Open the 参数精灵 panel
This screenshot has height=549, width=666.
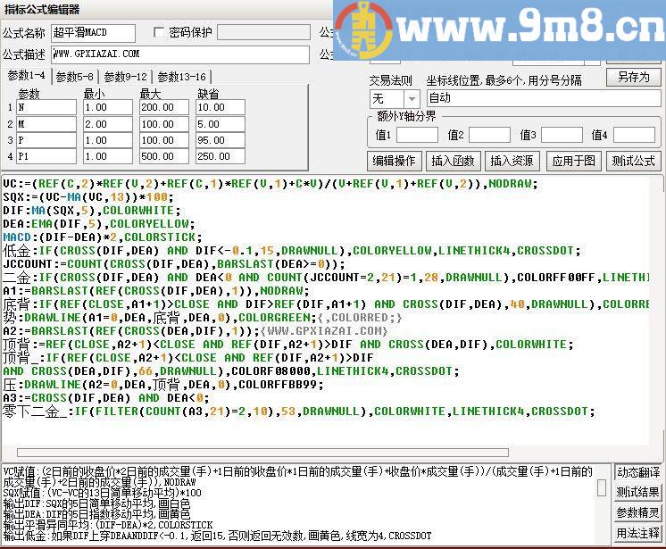tap(638, 513)
